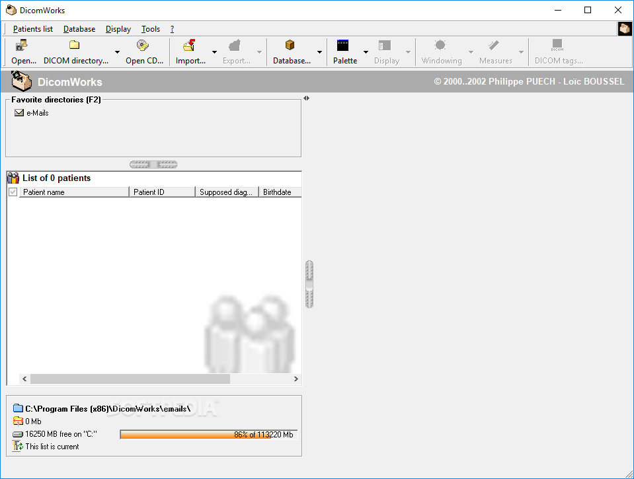Open the DICOM directory folder icon
The width and height of the screenshot is (634, 479).
tap(74, 45)
